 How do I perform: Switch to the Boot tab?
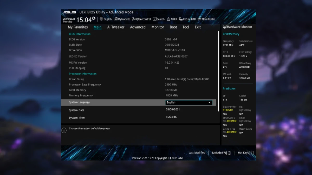coord(173,27)
